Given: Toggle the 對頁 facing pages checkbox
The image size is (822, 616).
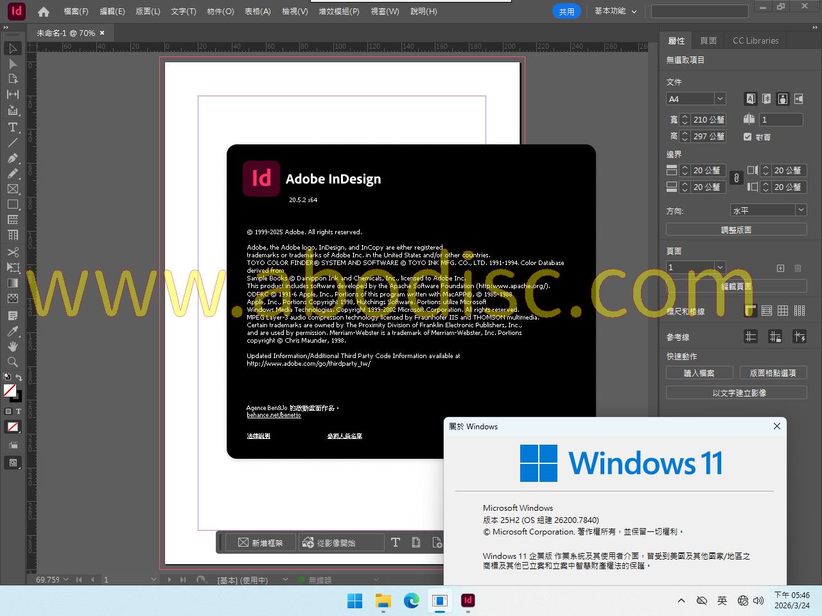Looking at the screenshot, I should [748, 137].
